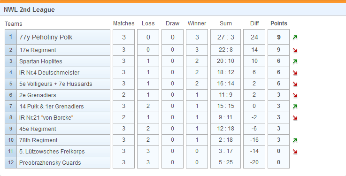The image size is (346, 176).
Task: Click the Diff column header
Action: pos(254,23)
